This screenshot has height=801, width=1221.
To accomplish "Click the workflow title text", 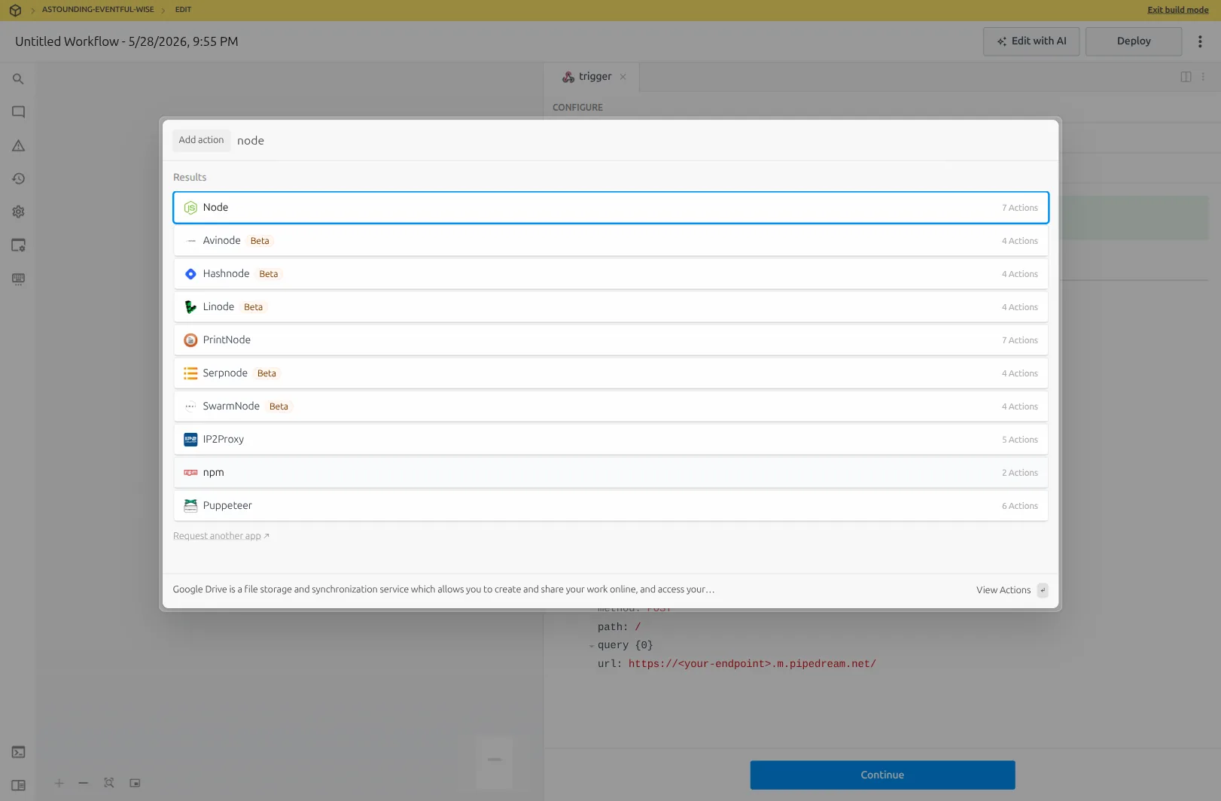I will pos(126,41).
